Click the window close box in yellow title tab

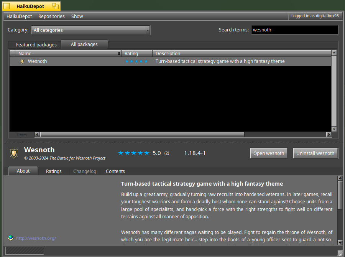tap(7, 6)
